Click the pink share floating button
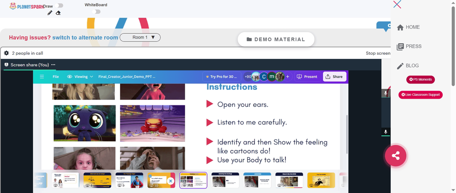This screenshot has height=193, width=456. click(395, 156)
